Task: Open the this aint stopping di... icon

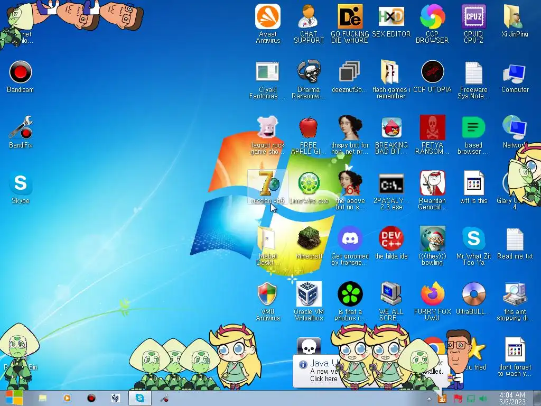Action: pos(515,302)
